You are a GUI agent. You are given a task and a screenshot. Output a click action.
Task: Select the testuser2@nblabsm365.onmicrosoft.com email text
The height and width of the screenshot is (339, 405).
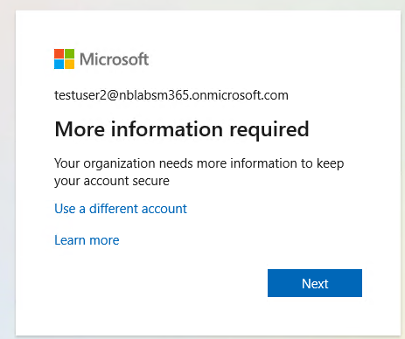(x=171, y=95)
